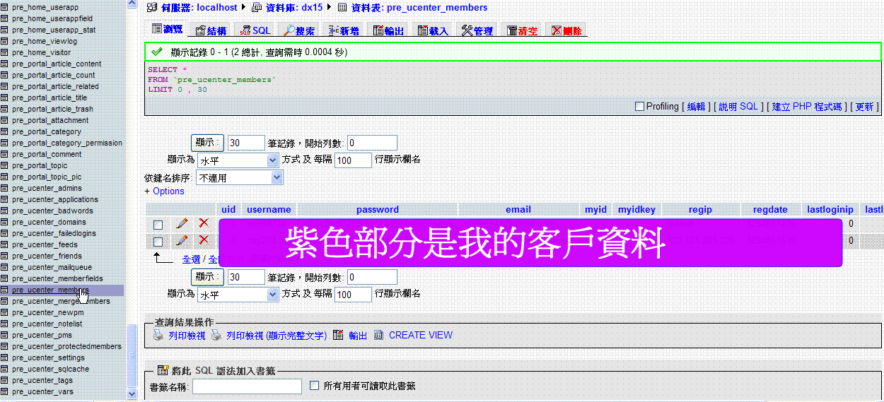Open the 新增 tab
This screenshot has width=884, height=402.
(x=344, y=30)
